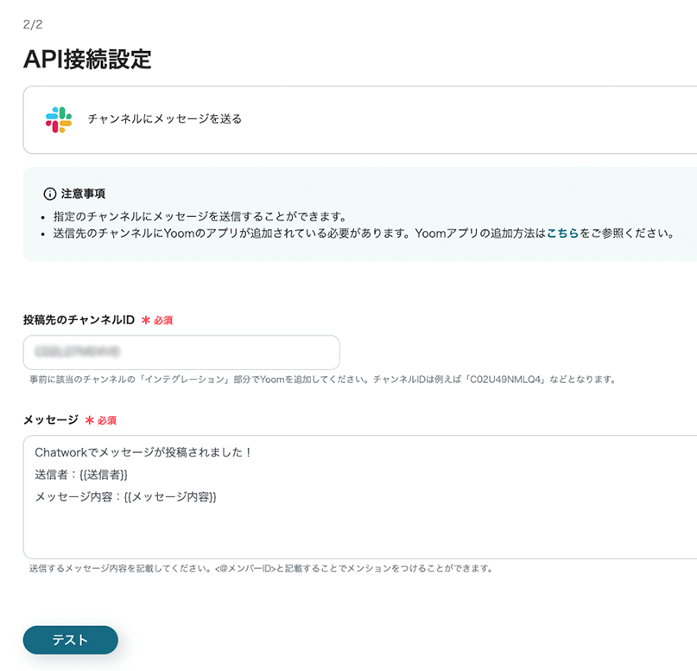Click the Slack logo icon

pyautogui.click(x=59, y=119)
